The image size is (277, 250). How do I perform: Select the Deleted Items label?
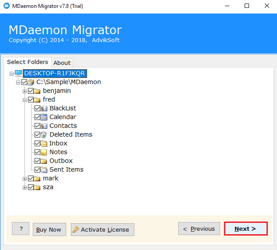(x=71, y=134)
